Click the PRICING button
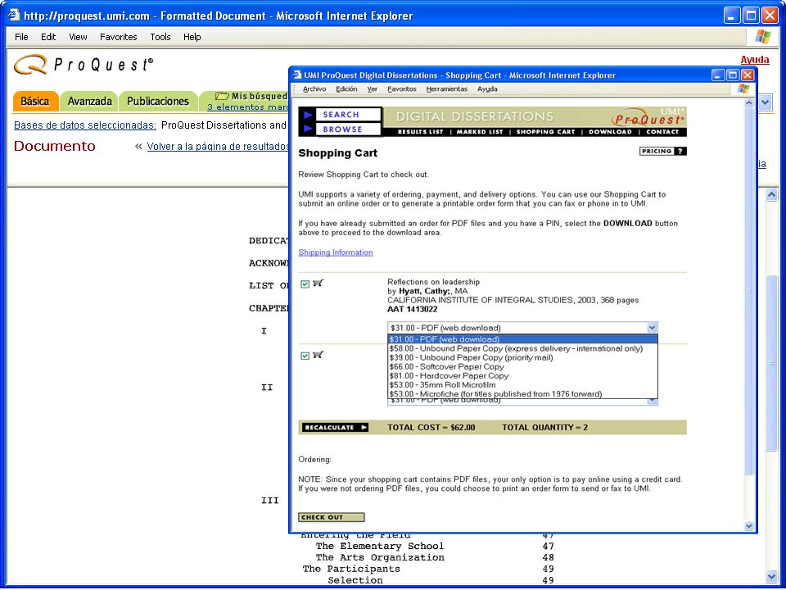 point(662,151)
